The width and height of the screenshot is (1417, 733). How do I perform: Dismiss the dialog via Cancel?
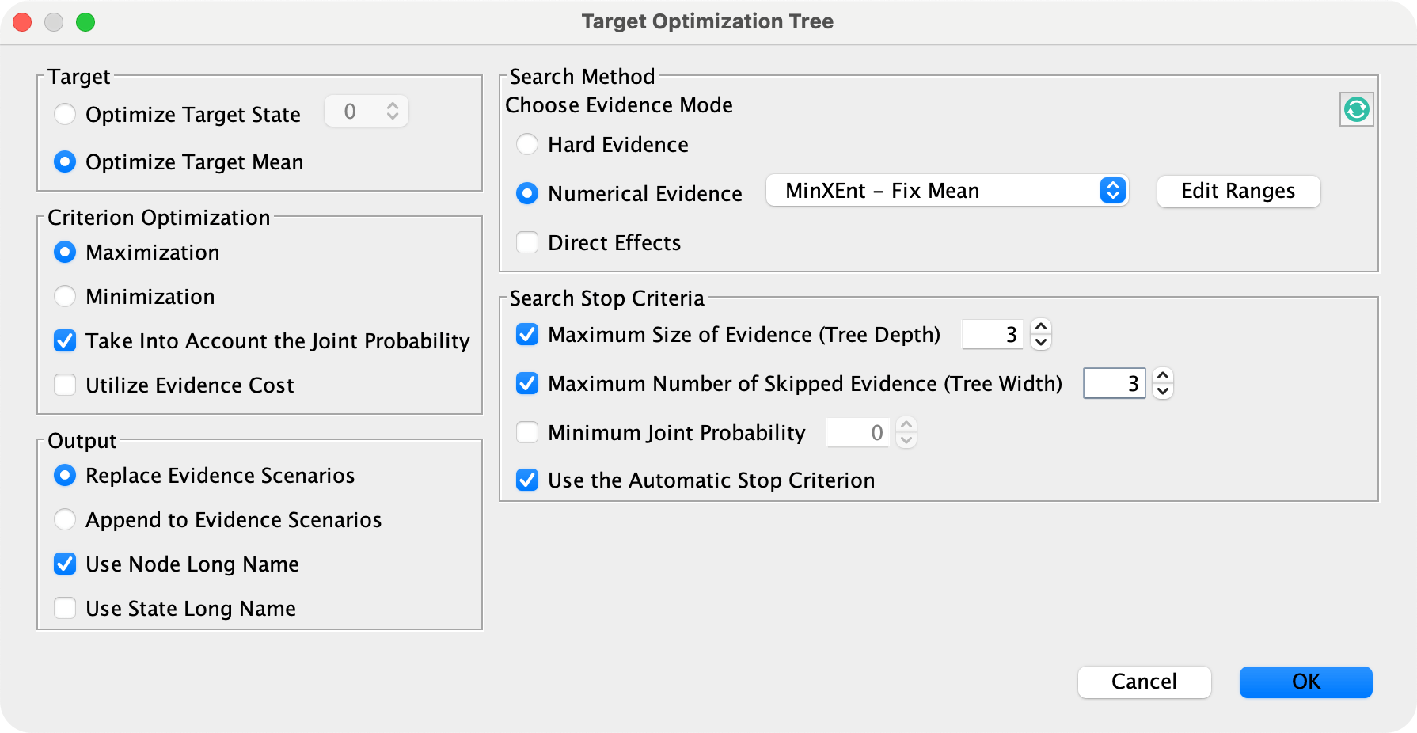coord(1144,682)
